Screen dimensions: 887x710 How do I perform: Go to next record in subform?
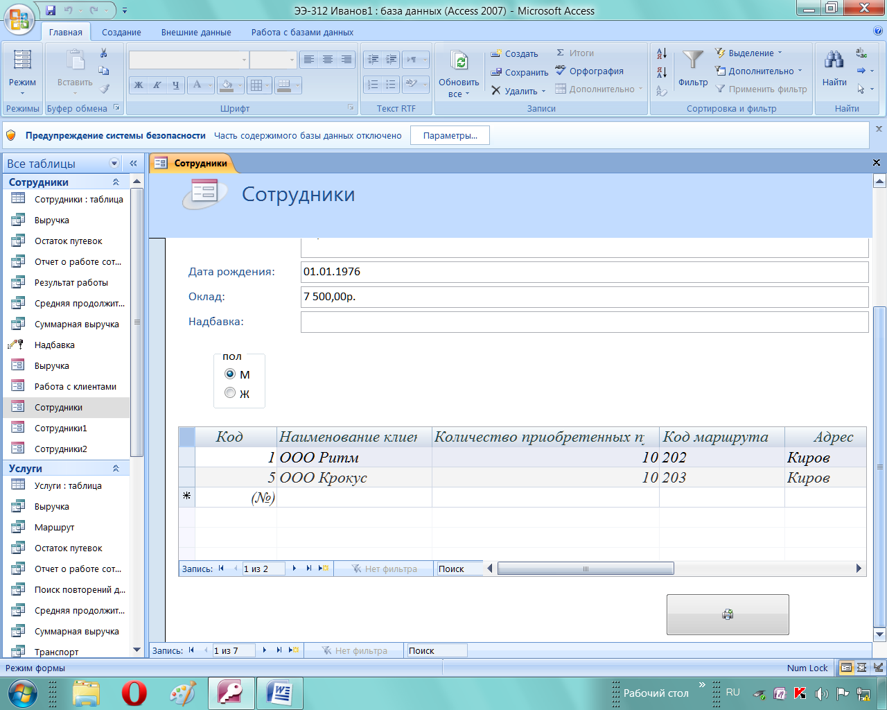(x=295, y=569)
